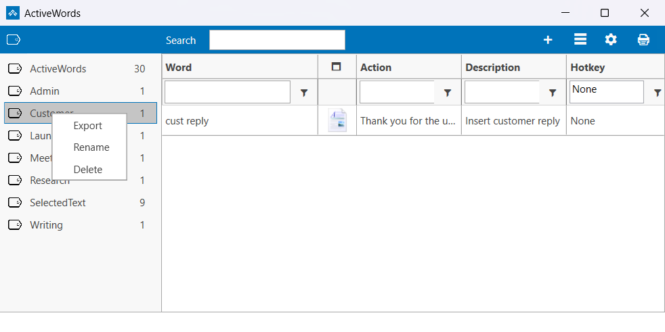Click the tag icon beside Research
The image size is (665, 332).
pyautogui.click(x=16, y=181)
